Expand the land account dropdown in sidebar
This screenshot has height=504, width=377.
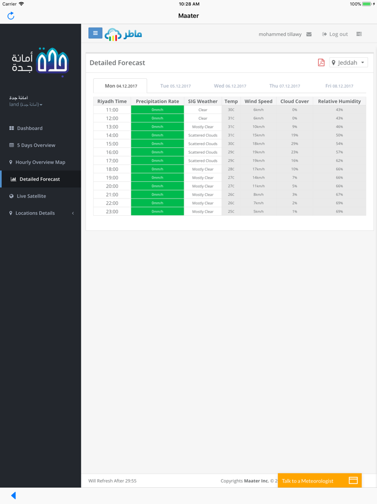pos(26,105)
